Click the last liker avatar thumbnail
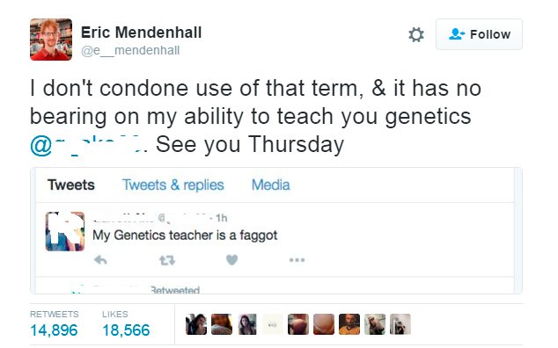The height and width of the screenshot is (348, 558). point(400,324)
